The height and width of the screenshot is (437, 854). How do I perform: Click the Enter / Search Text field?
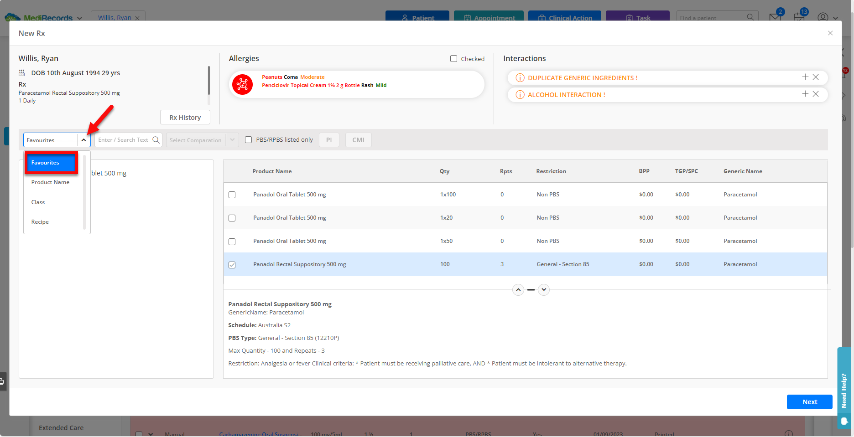124,140
